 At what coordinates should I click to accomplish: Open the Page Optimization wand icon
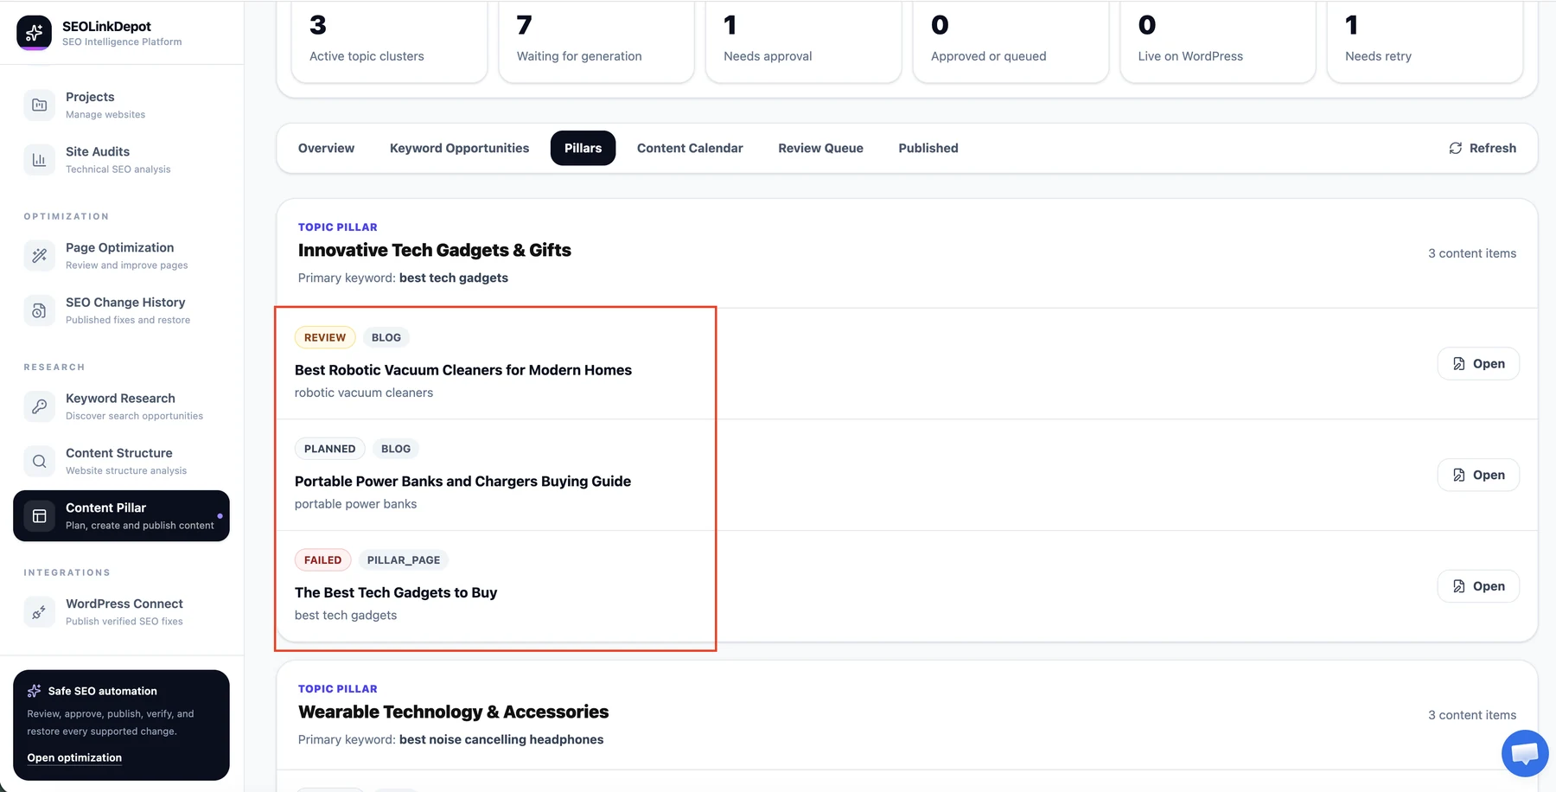39,255
